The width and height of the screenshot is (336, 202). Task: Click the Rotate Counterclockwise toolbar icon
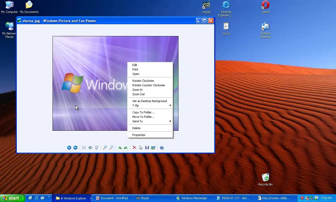(x=126, y=148)
